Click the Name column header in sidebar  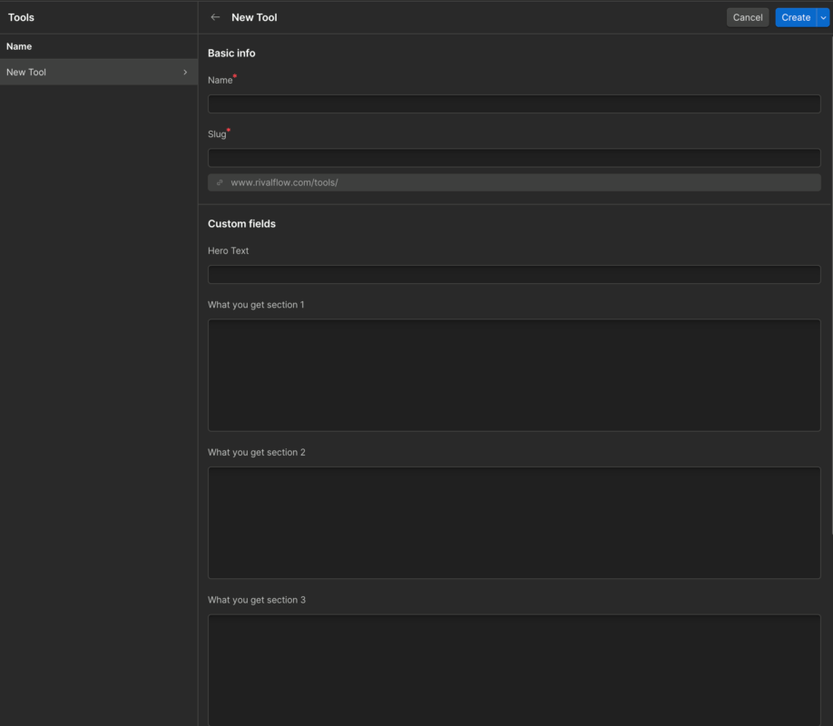point(19,46)
